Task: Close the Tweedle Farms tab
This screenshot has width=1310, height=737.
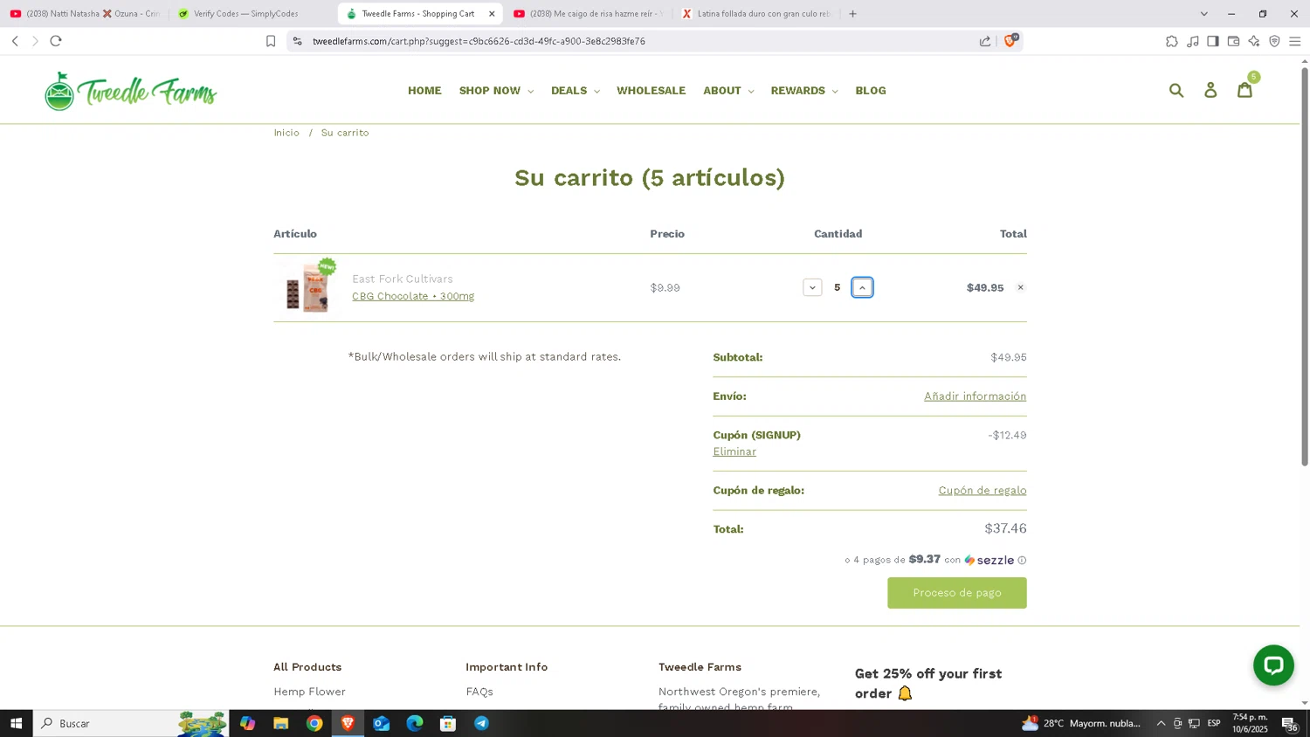Action: pos(492,14)
